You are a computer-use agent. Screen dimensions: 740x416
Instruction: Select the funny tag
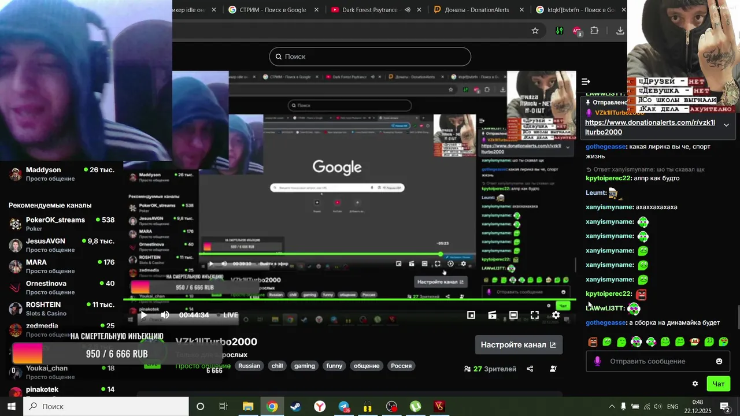pyautogui.click(x=335, y=366)
